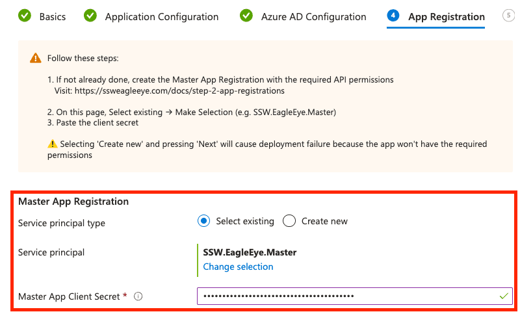Click the Master App Registration heading
The width and height of the screenshot is (520, 314).
pyautogui.click(x=73, y=202)
